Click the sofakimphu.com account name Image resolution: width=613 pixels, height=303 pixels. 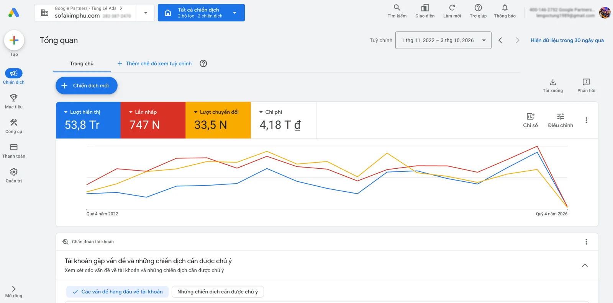(77, 16)
